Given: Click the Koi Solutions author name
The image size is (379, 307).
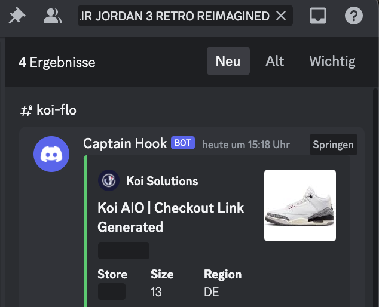Looking at the screenshot, I should [x=162, y=180].
